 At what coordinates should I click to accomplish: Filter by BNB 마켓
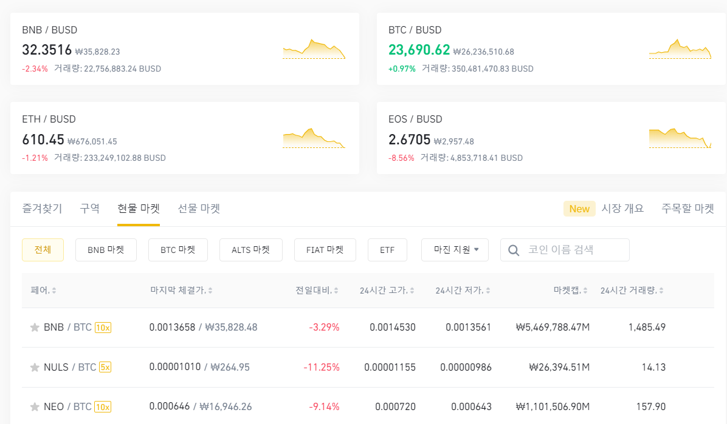click(x=106, y=250)
